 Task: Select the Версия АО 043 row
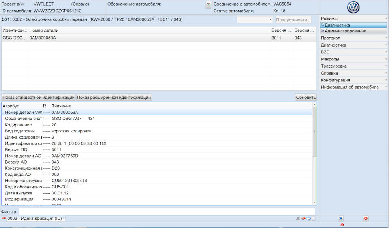[157, 162]
